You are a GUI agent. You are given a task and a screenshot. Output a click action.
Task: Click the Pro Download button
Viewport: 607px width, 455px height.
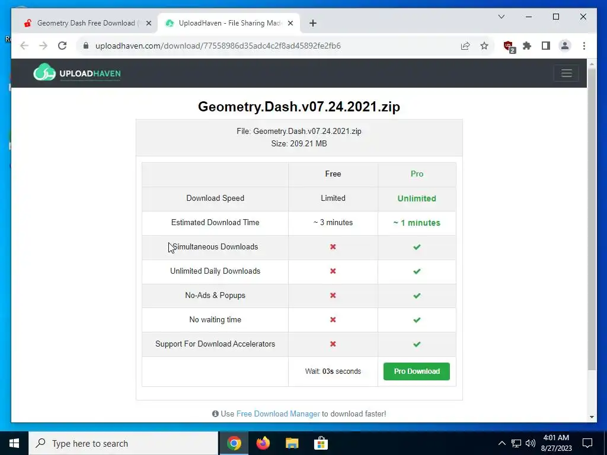pos(417,371)
